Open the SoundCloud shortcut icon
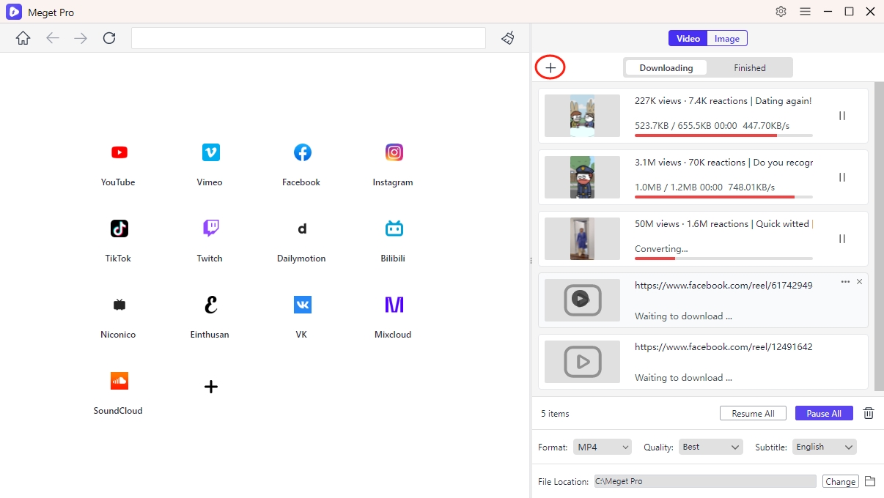This screenshot has height=498, width=884. 119,381
